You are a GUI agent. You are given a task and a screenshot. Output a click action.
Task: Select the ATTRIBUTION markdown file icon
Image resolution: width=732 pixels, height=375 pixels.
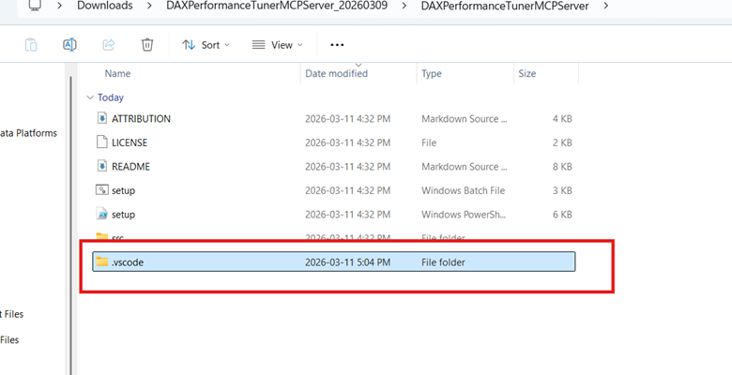(x=103, y=119)
